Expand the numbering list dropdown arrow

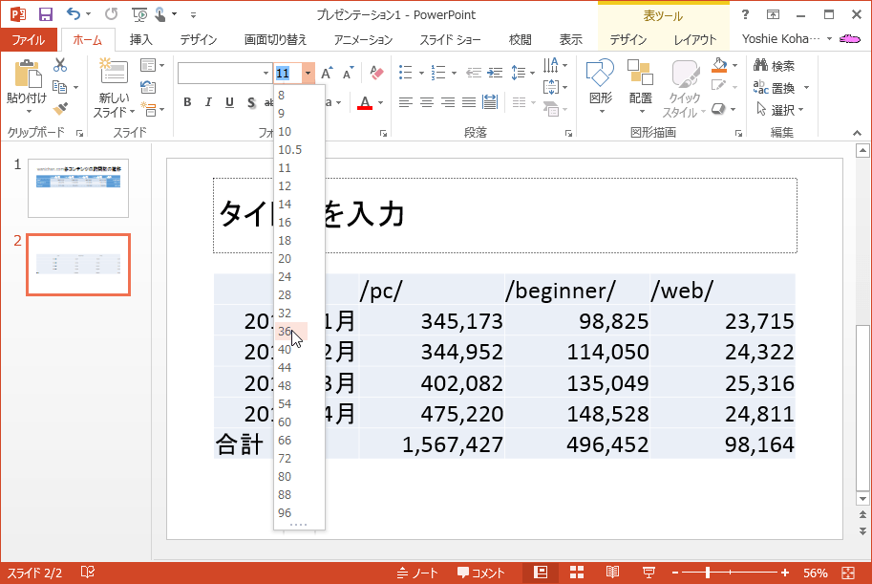pos(454,73)
